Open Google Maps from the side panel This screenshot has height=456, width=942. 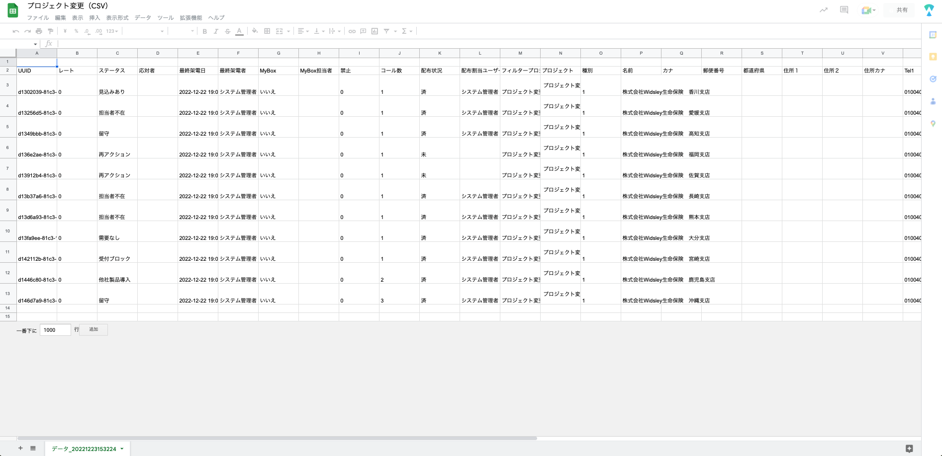point(933,124)
